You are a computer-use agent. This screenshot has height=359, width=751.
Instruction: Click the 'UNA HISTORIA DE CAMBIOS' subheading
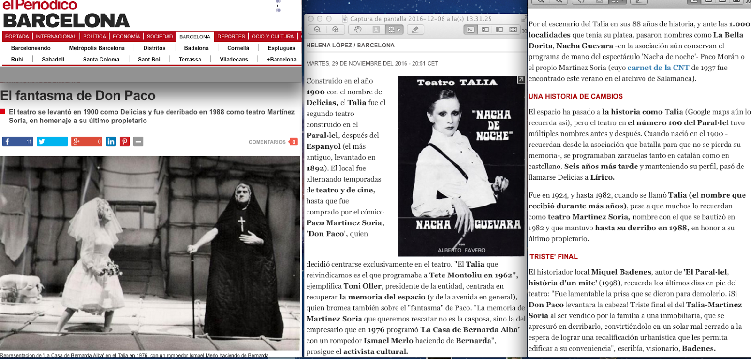tap(575, 96)
